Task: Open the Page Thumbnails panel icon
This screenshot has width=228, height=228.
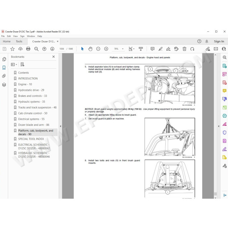Action: click(x=4, y=59)
